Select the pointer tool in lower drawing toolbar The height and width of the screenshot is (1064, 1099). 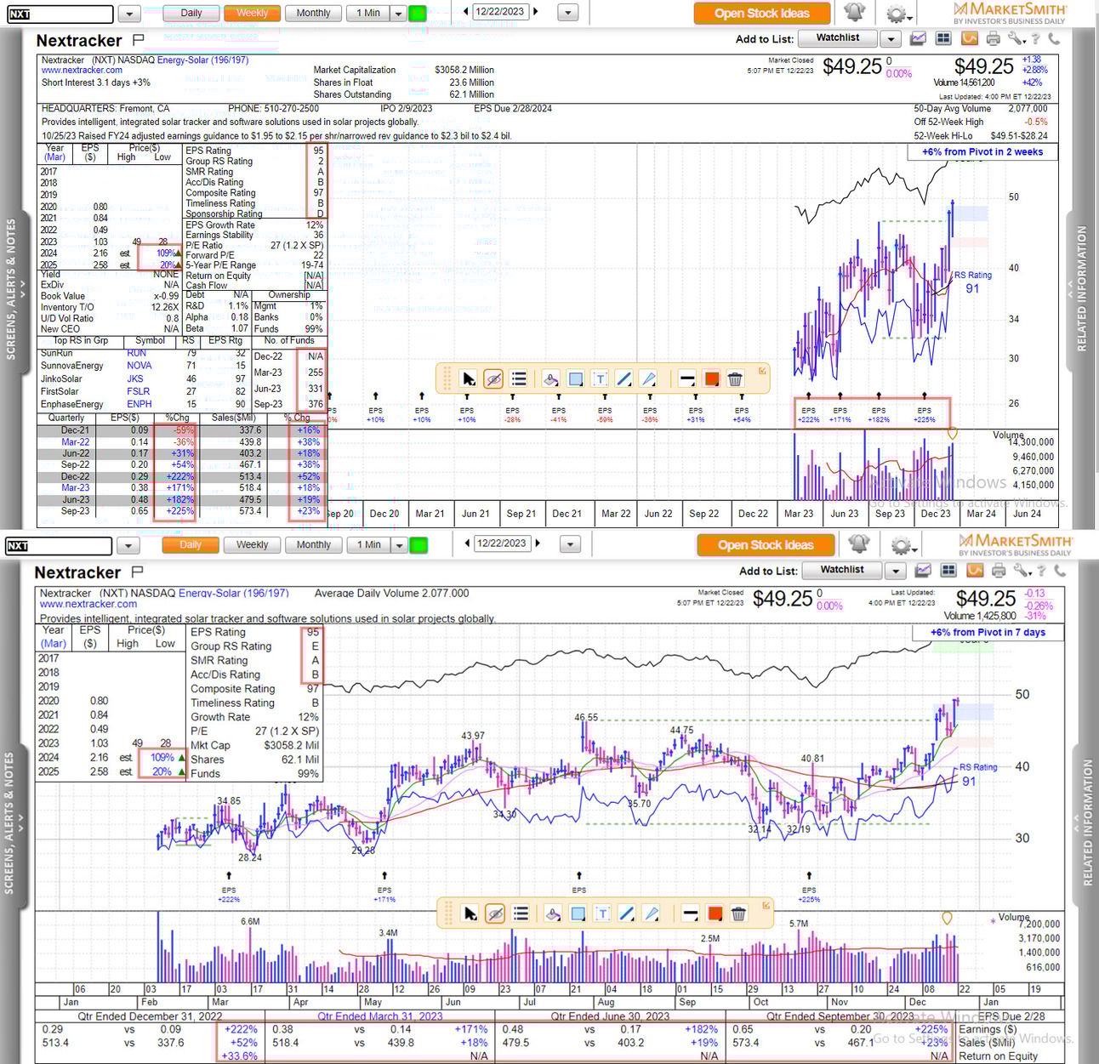(x=470, y=913)
